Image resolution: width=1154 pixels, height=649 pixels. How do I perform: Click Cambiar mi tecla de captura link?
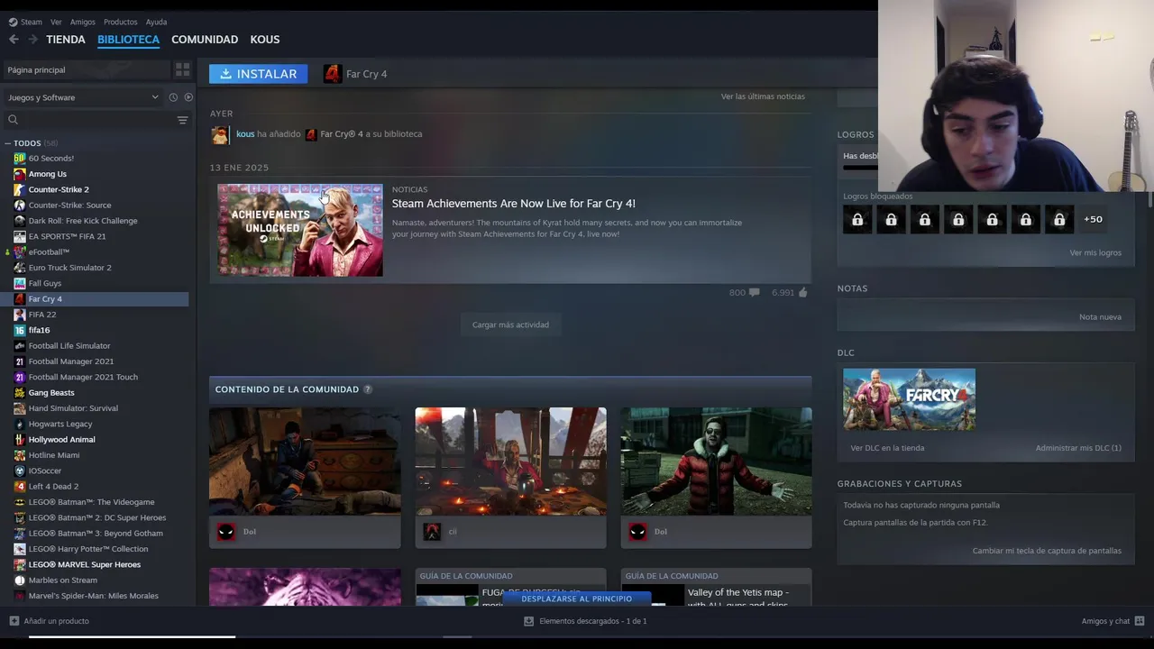1047,551
